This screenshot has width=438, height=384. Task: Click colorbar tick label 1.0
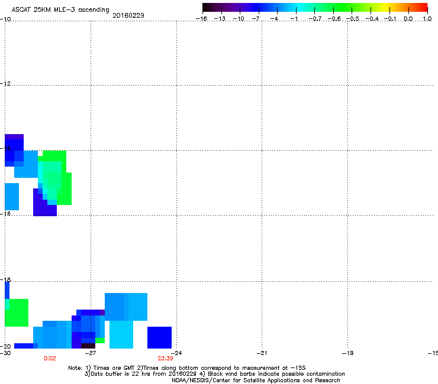point(427,19)
